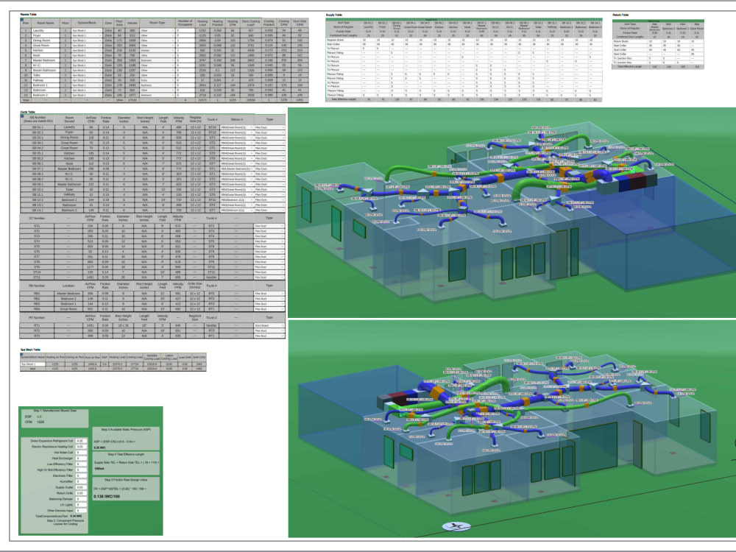Open System/Block dropdown in the Laundry row
Image resolution: width=736 pixels, height=552 pixels.
tap(86, 30)
